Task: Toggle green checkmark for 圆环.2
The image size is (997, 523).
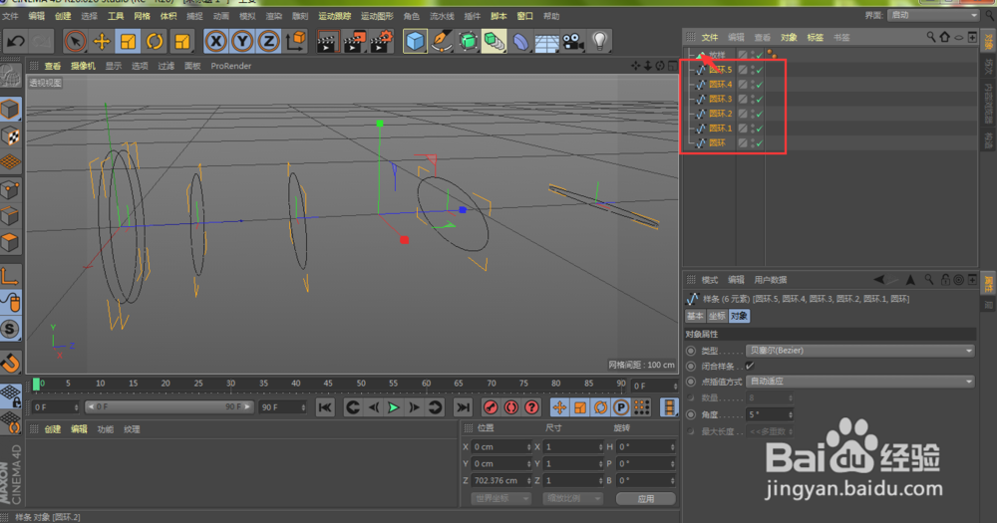Action: (x=759, y=114)
